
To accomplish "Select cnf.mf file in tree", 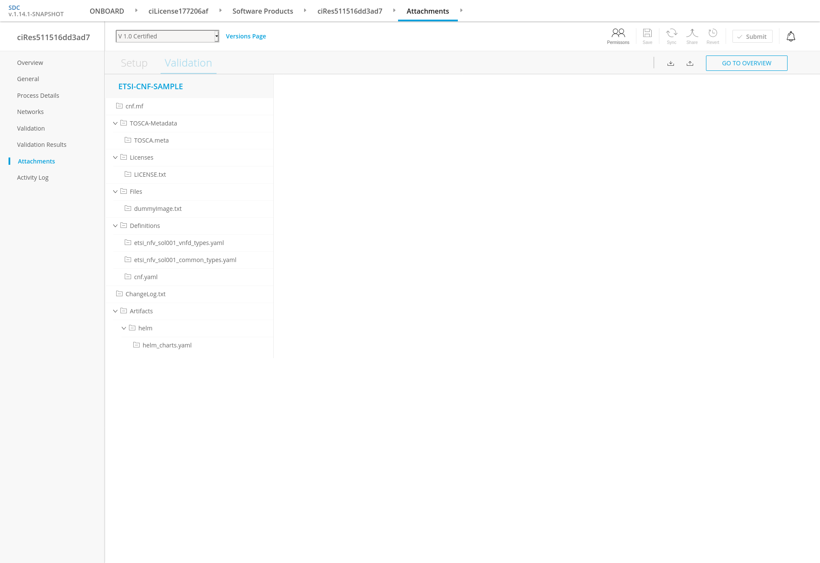I will tap(134, 106).
